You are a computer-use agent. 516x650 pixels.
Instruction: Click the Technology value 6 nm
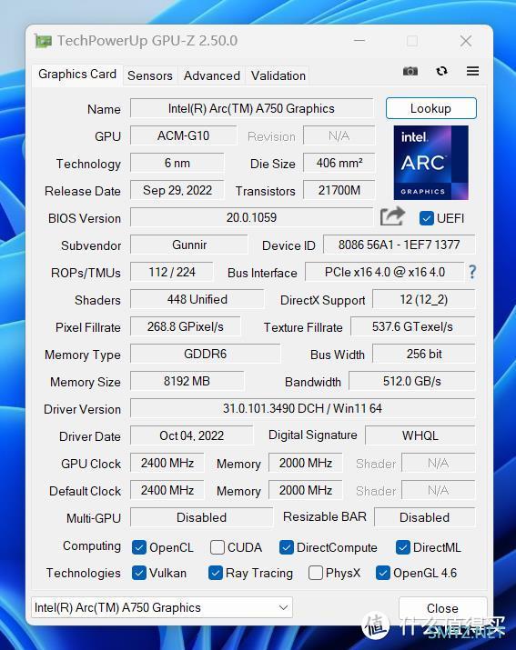click(x=177, y=163)
